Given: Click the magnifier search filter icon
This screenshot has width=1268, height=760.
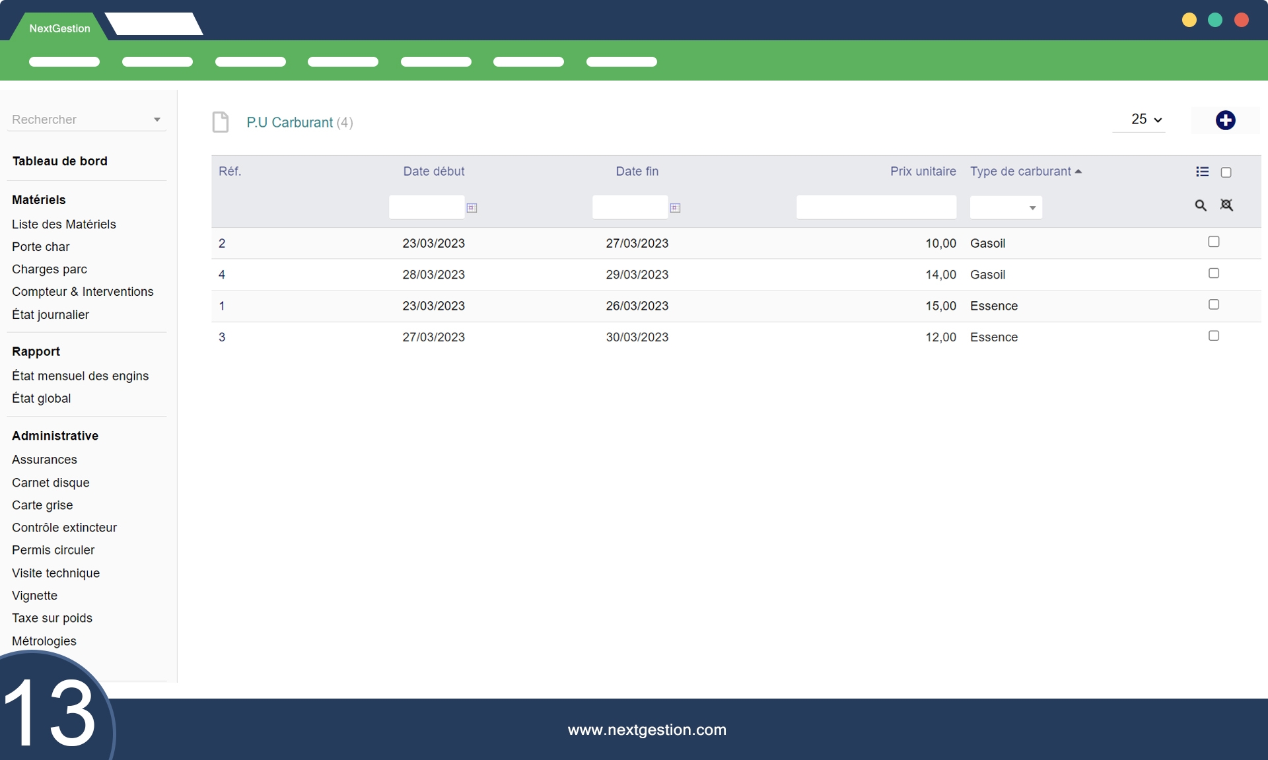Looking at the screenshot, I should pyautogui.click(x=1201, y=205).
